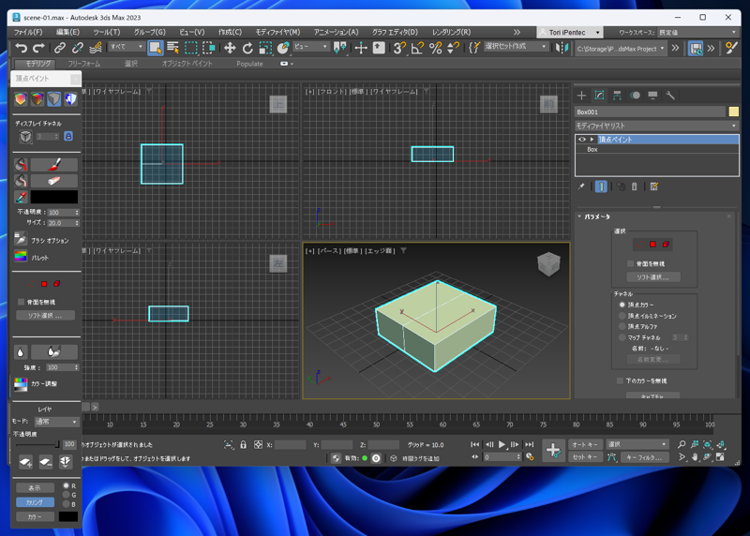Toggle eye icon of Vertex Paint modifier
Viewport: 750px width, 536px height.
click(582, 139)
